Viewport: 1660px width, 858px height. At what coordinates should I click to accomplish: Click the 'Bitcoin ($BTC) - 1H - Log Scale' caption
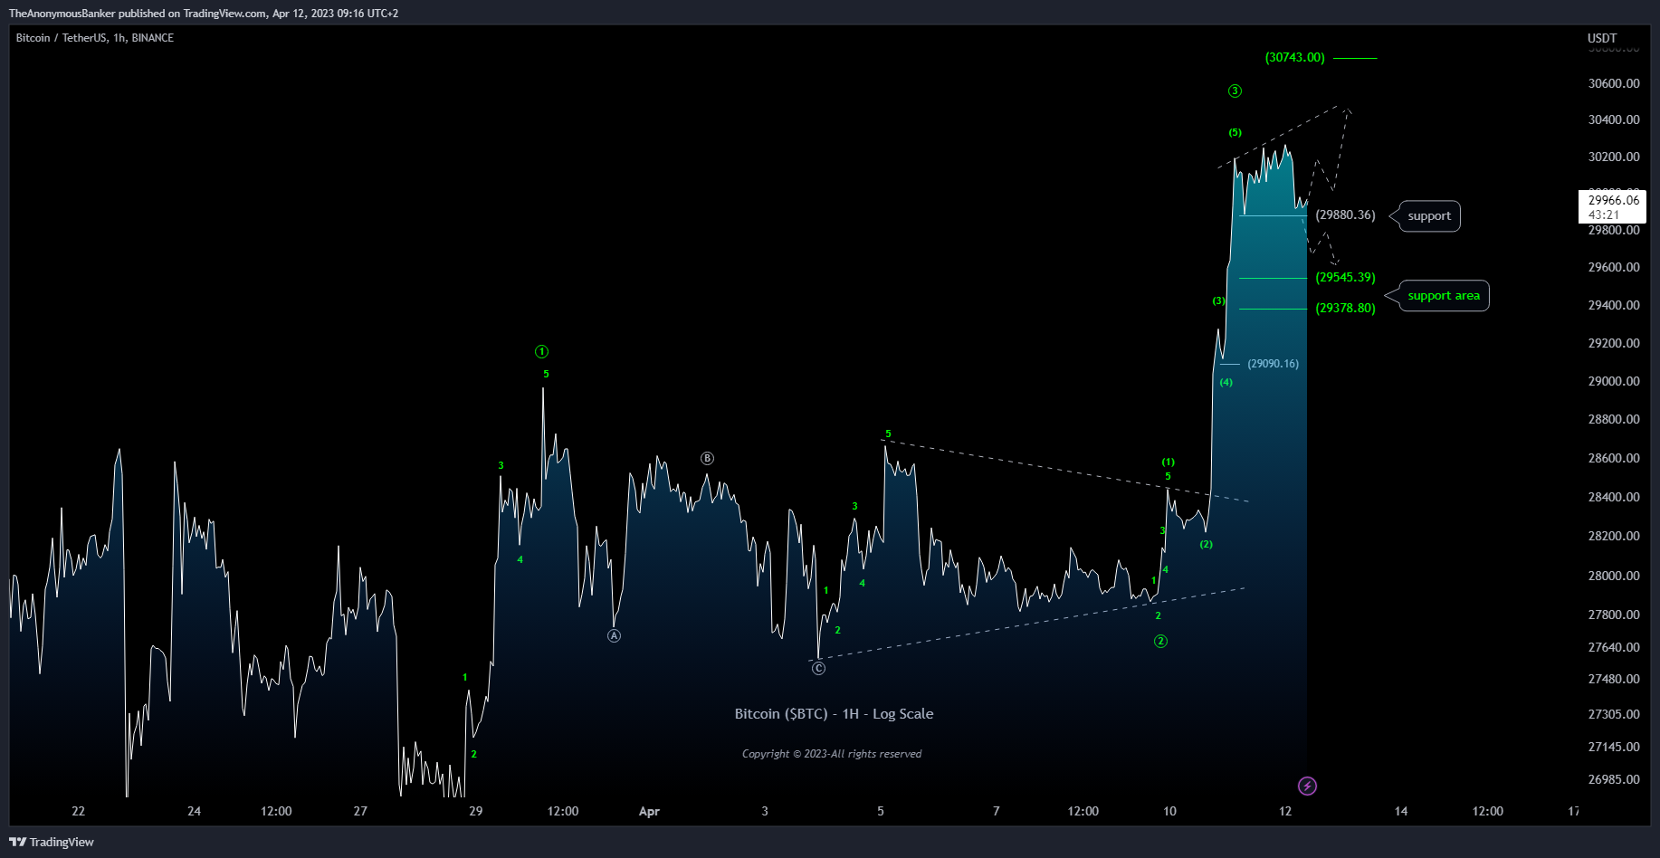click(x=834, y=713)
